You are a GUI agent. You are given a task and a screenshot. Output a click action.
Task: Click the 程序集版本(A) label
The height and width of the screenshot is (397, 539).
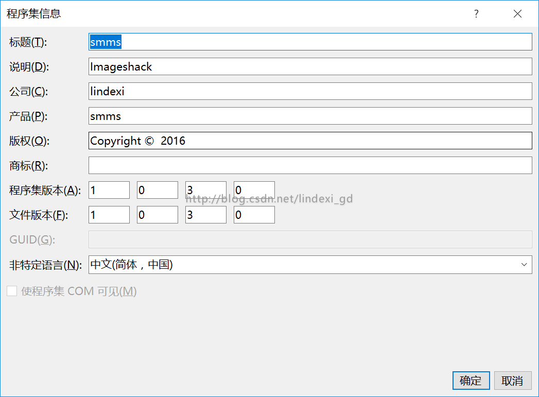click(x=45, y=191)
